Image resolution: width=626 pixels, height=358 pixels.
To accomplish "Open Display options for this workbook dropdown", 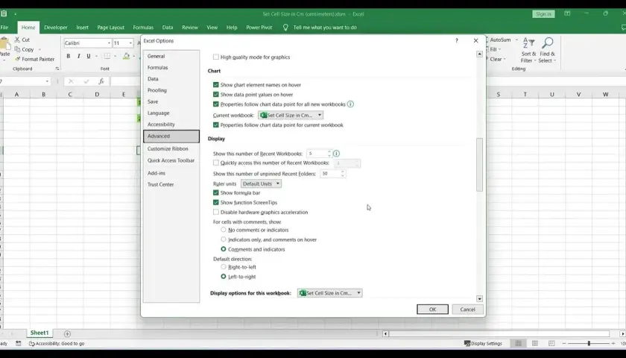I will coord(329,293).
